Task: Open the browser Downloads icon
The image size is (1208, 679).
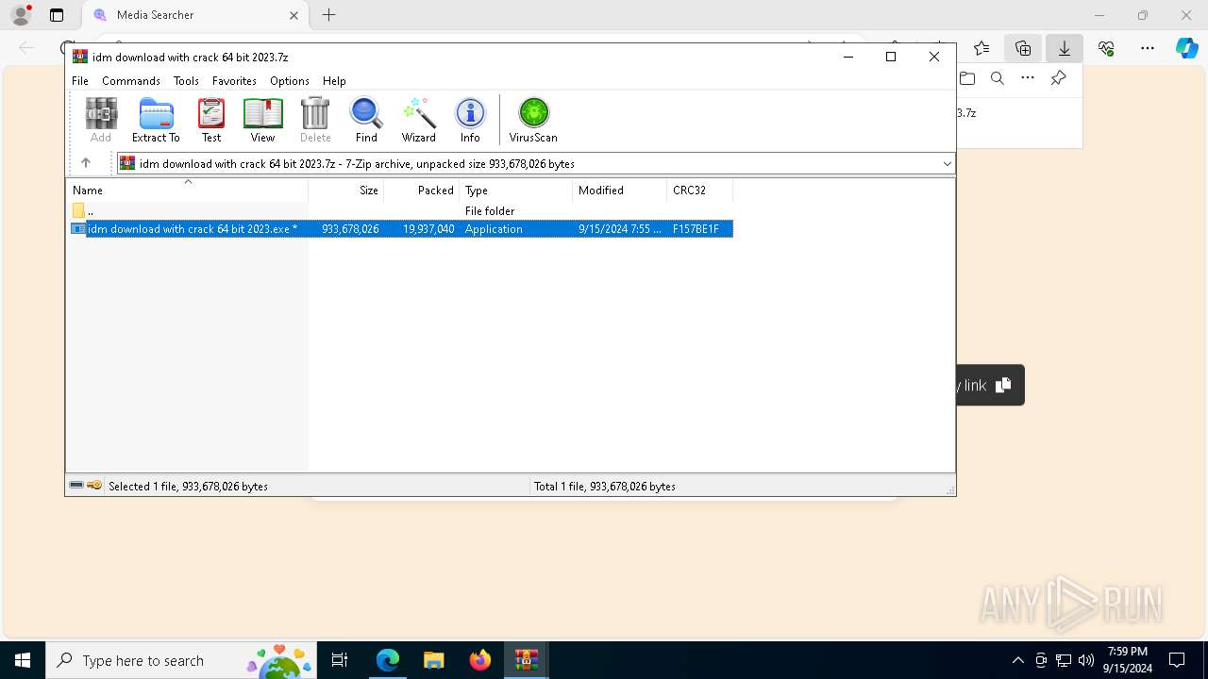Action: (1065, 48)
